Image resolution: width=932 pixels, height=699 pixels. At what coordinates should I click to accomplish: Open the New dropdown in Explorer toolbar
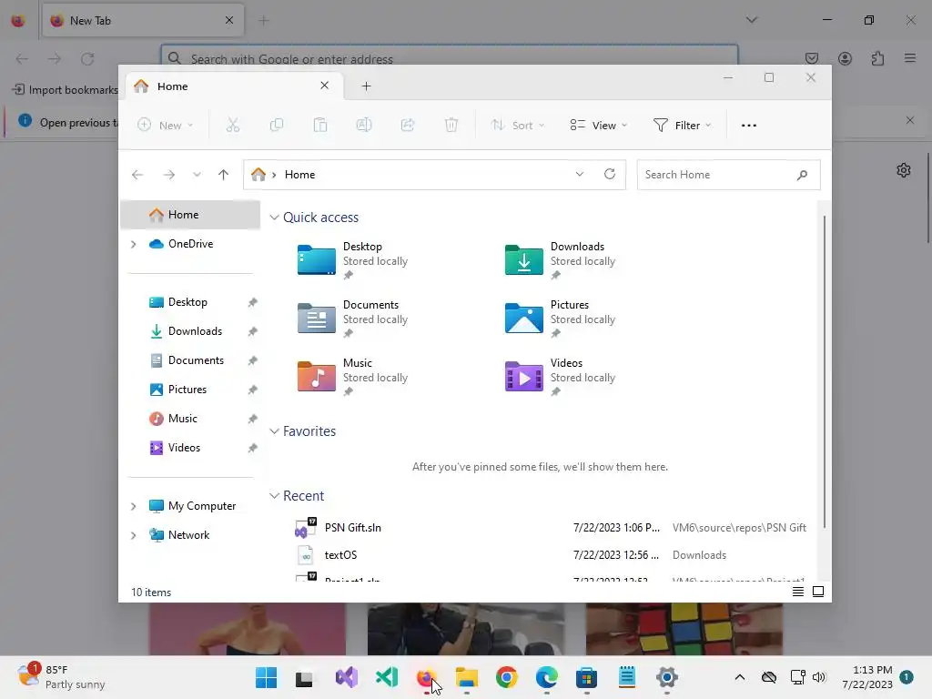(x=166, y=125)
